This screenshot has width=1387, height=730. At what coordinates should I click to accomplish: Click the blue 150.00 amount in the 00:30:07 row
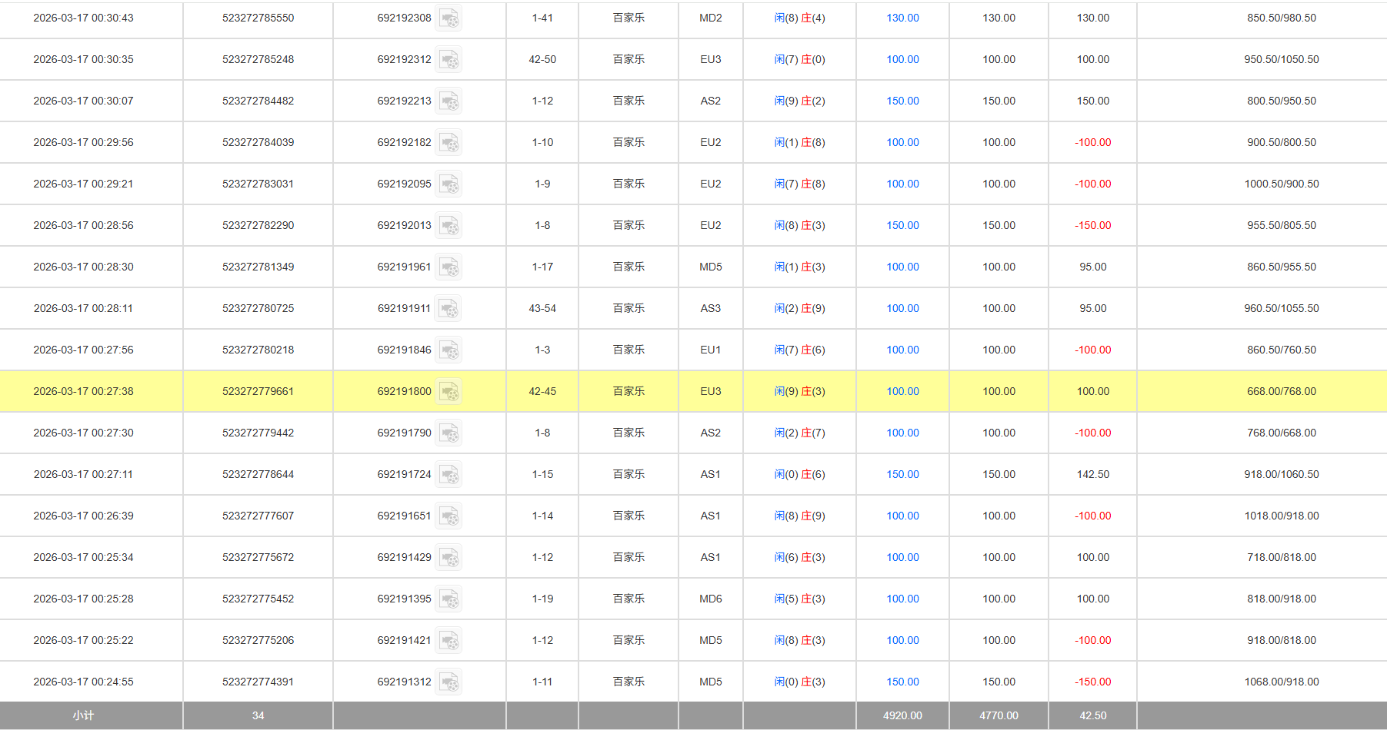coord(902,101)
